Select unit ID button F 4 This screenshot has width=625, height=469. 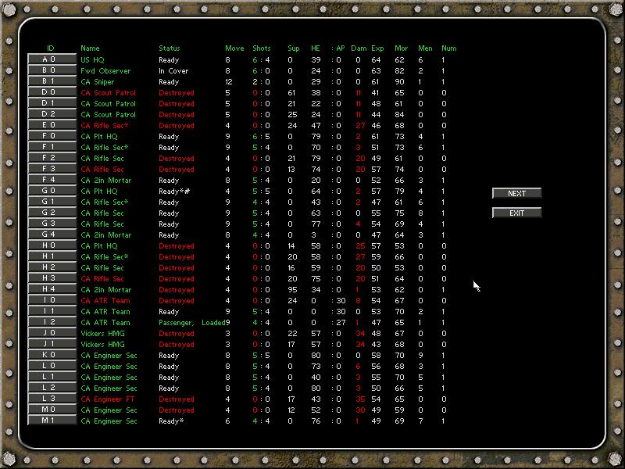click(52, 181)
